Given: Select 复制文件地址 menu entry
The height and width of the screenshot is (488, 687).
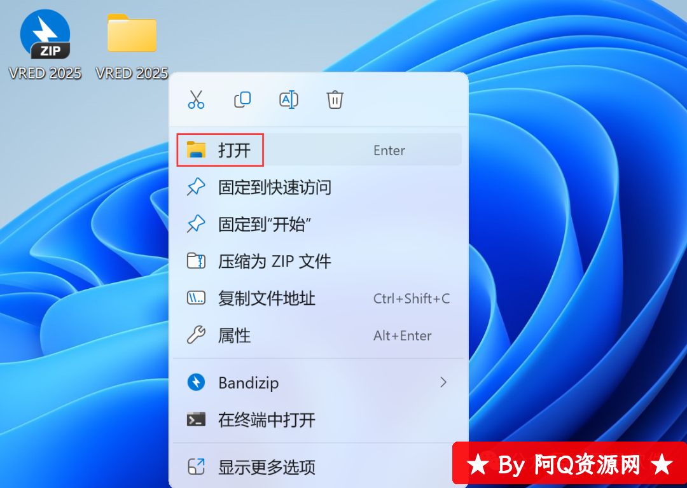Looking at the screenshot, I should 319,298.
